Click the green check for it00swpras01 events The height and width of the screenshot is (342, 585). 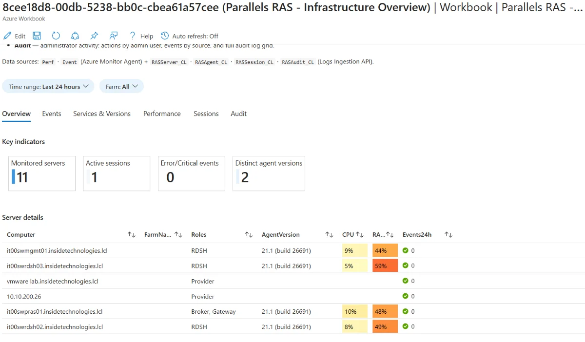coord(405,312)
